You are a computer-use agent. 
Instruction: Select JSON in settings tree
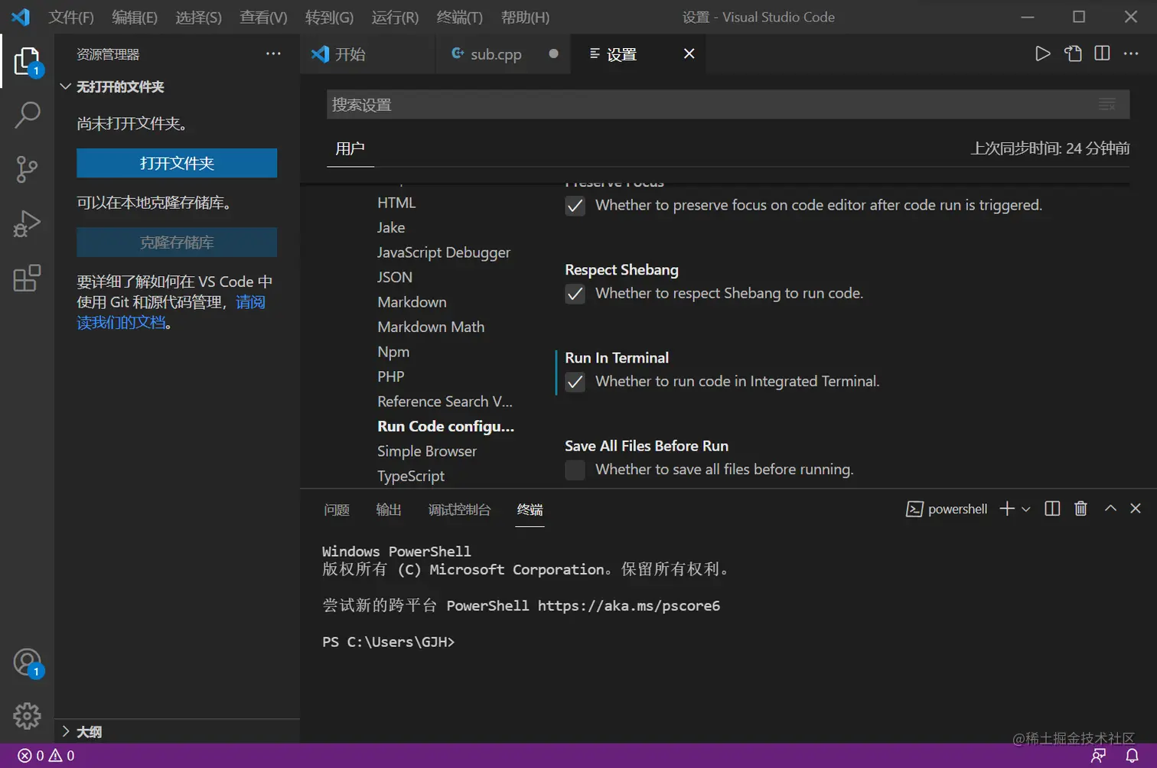point(395,277)
